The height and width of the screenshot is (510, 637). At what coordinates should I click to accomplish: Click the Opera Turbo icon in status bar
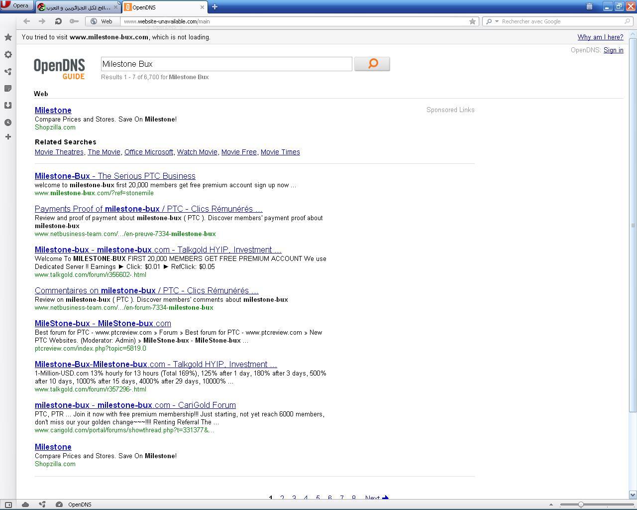(59, 505)
